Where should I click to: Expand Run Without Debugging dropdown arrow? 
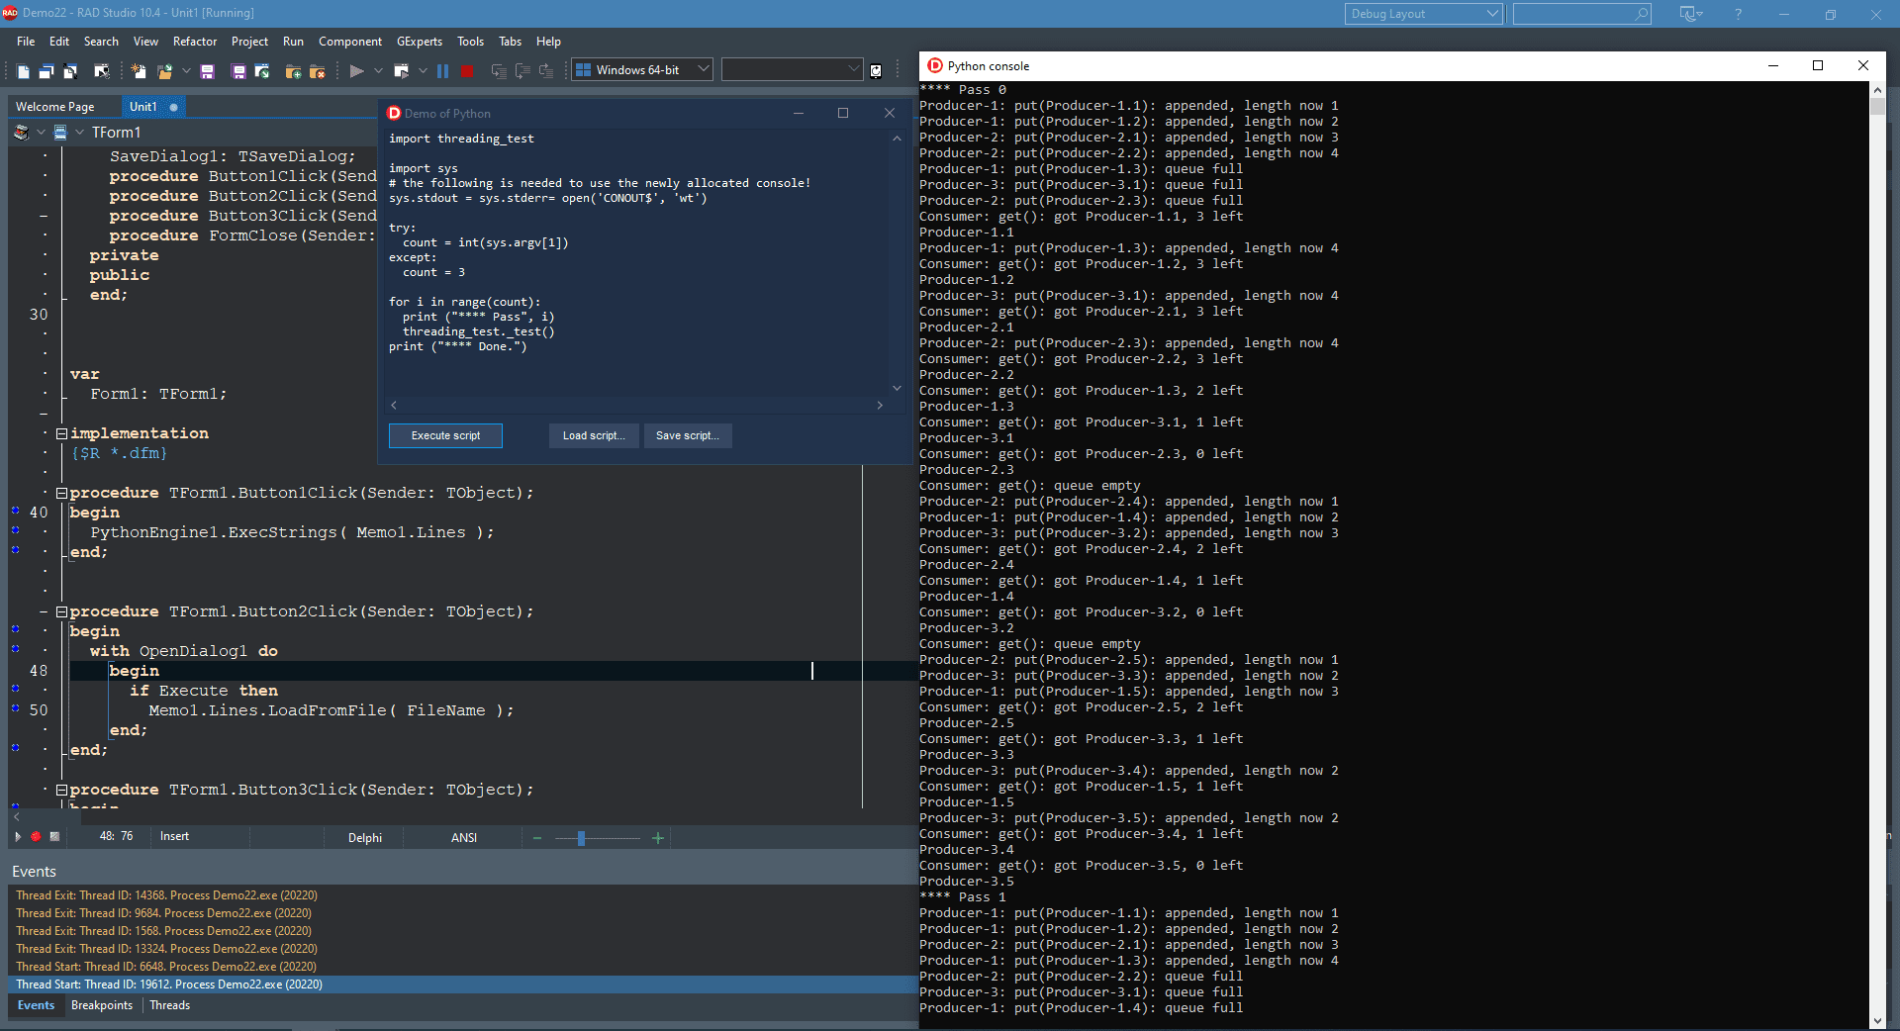click(x=423, y=71)
